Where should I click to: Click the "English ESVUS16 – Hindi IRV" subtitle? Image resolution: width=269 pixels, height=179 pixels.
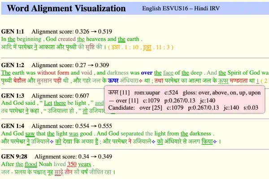(x=181, y=8)
